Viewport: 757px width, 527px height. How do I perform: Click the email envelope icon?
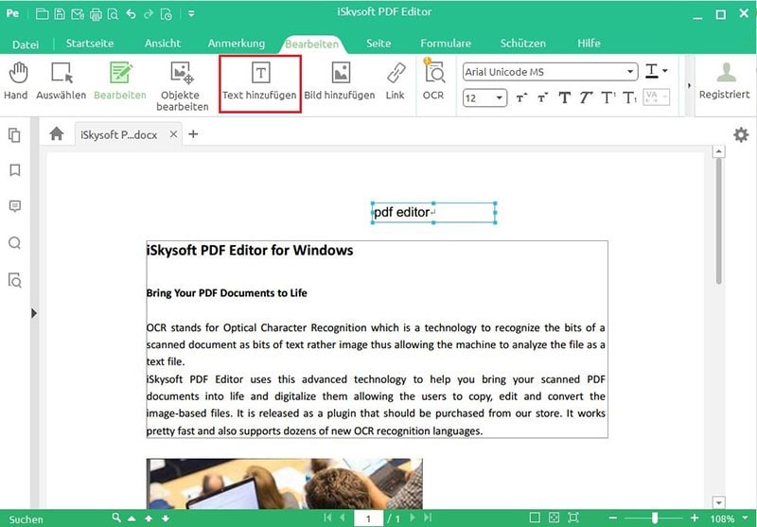click(78, 14)
